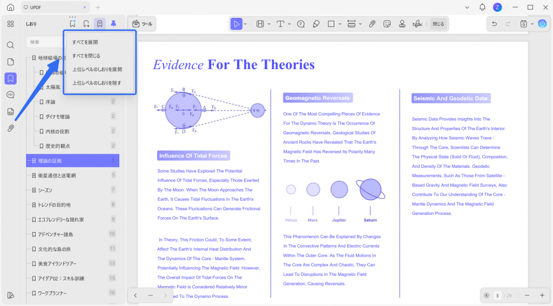Toggle the expand/collapse bookmarks options icon
The width and height of the screenshot is (553, 306).
coord(100,24)
